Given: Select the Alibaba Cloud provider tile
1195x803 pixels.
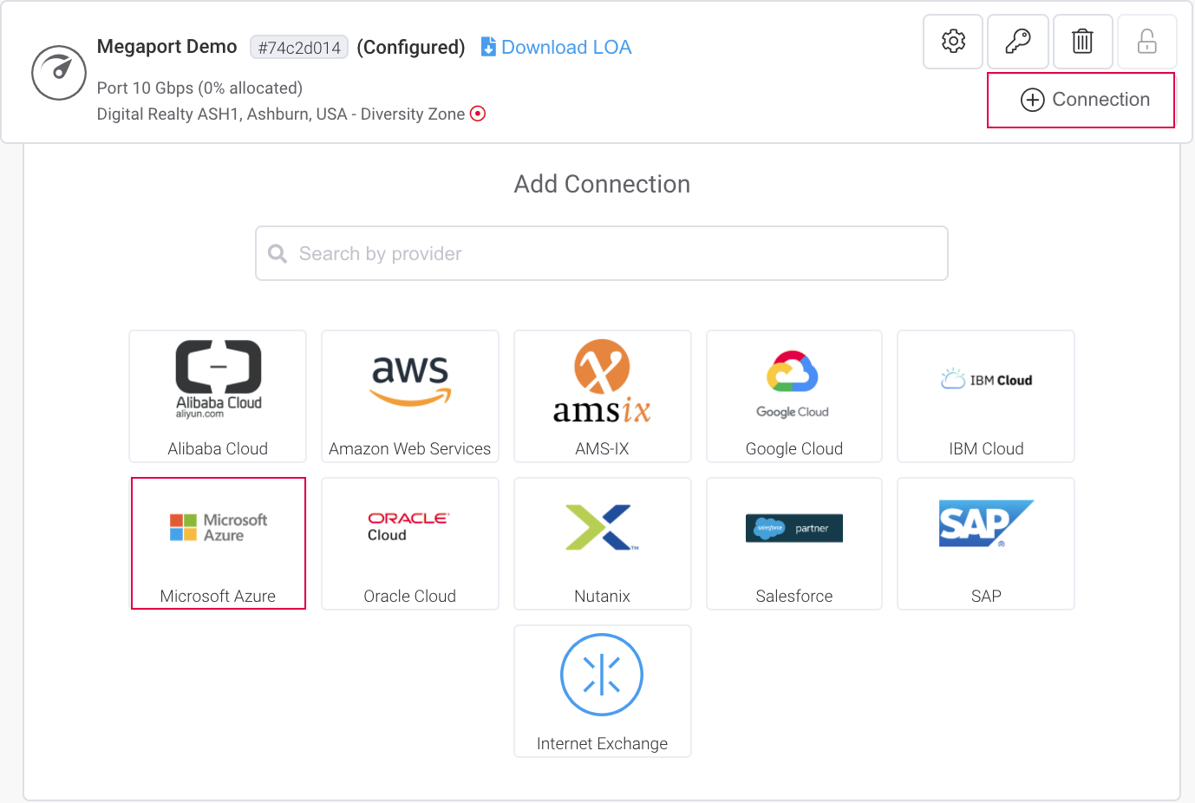Looking at the screenshot, I should point(218,396).
